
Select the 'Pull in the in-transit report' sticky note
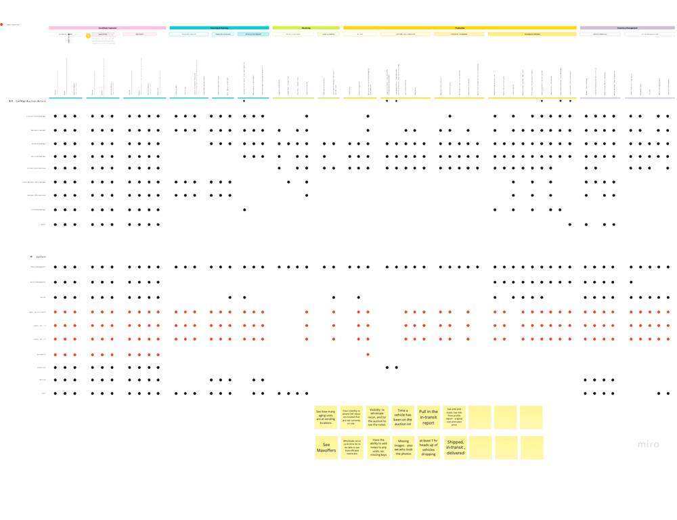click(x=429, y=416)
